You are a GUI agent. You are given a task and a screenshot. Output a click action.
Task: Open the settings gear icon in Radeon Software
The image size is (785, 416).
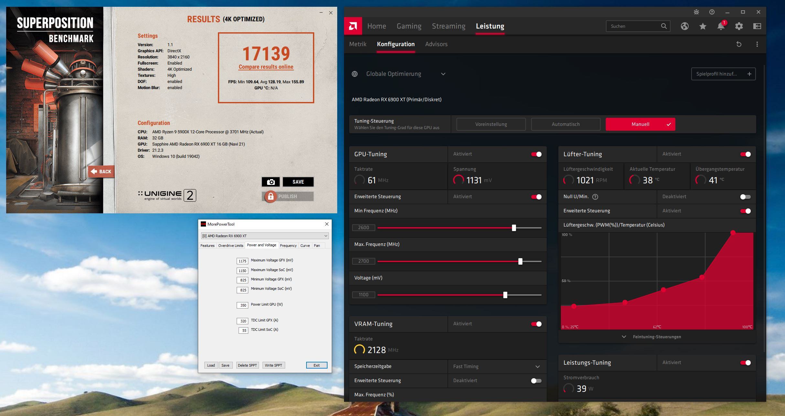[739, 26]
